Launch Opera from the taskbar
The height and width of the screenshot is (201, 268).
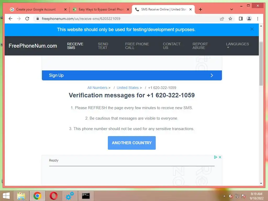[53, 196]
